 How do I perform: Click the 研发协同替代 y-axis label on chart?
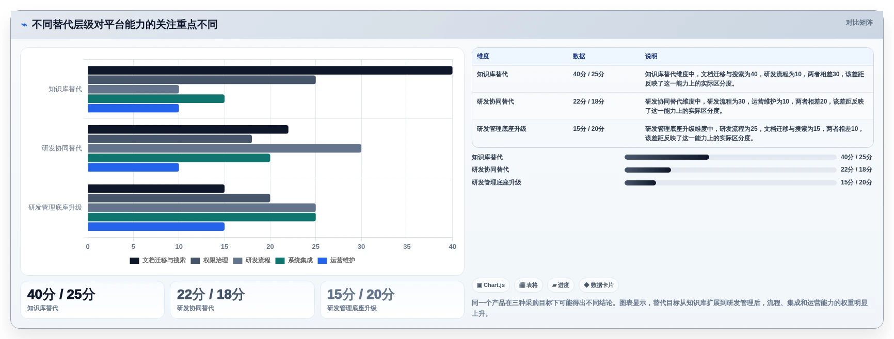pos(62,148)
